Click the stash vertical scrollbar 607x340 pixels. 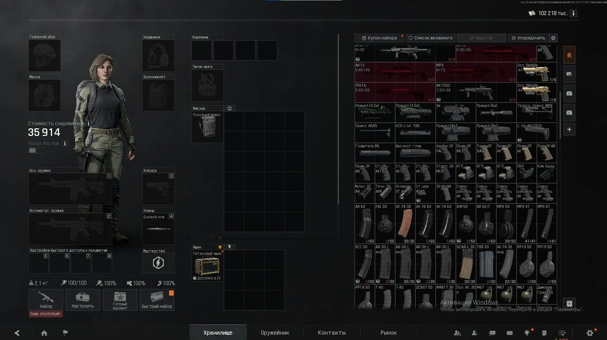(x=560, y=115)
